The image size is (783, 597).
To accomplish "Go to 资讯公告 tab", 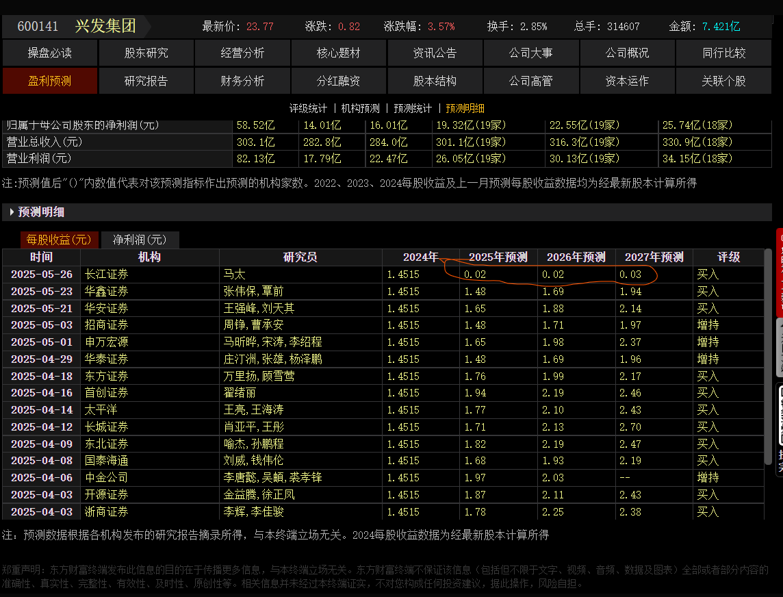I will pos(435,53).
